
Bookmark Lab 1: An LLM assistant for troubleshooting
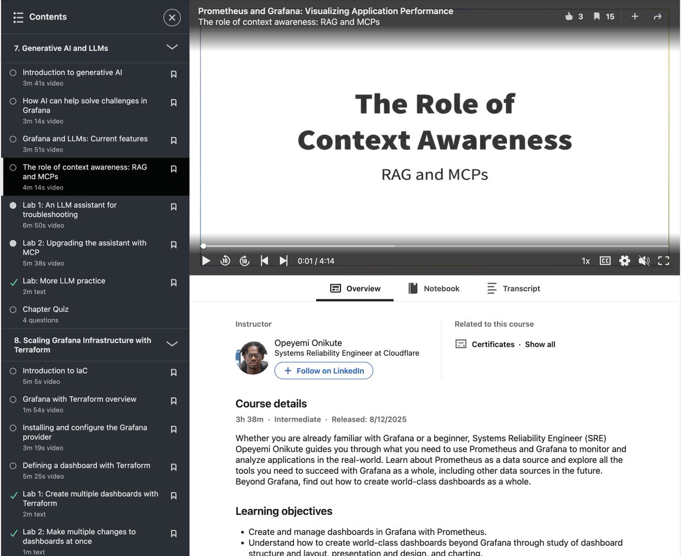174,207
